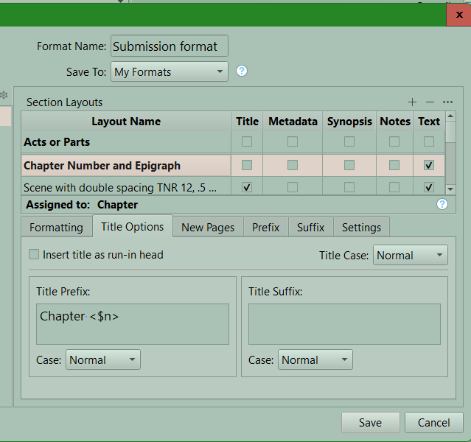Click the minus icon to remove section layout
The image size is (471, 442).
[430, 102]
